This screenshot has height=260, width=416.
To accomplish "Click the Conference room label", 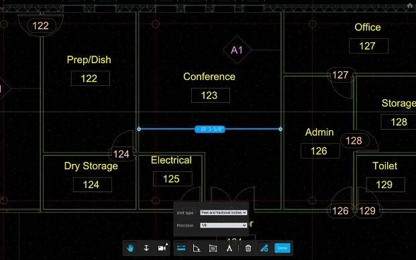I will 209,77.
